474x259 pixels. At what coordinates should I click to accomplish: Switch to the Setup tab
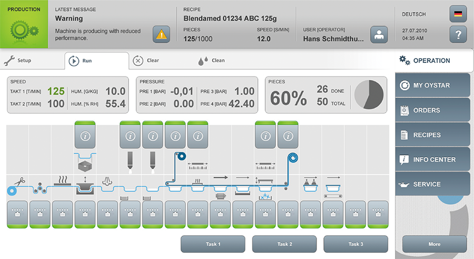18,61
